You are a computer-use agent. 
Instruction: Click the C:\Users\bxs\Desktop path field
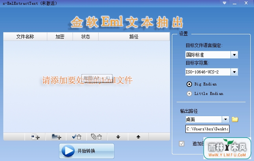[207, 129]
